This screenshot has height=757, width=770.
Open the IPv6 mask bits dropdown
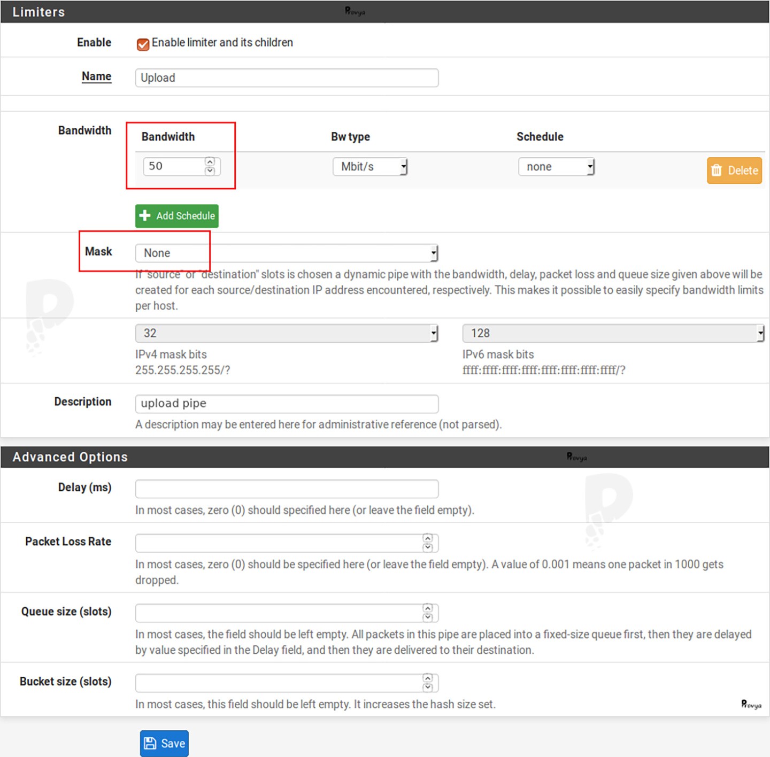[612, 333]
